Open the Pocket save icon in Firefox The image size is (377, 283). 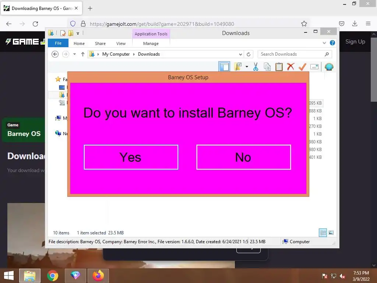(x=341, y=24)
